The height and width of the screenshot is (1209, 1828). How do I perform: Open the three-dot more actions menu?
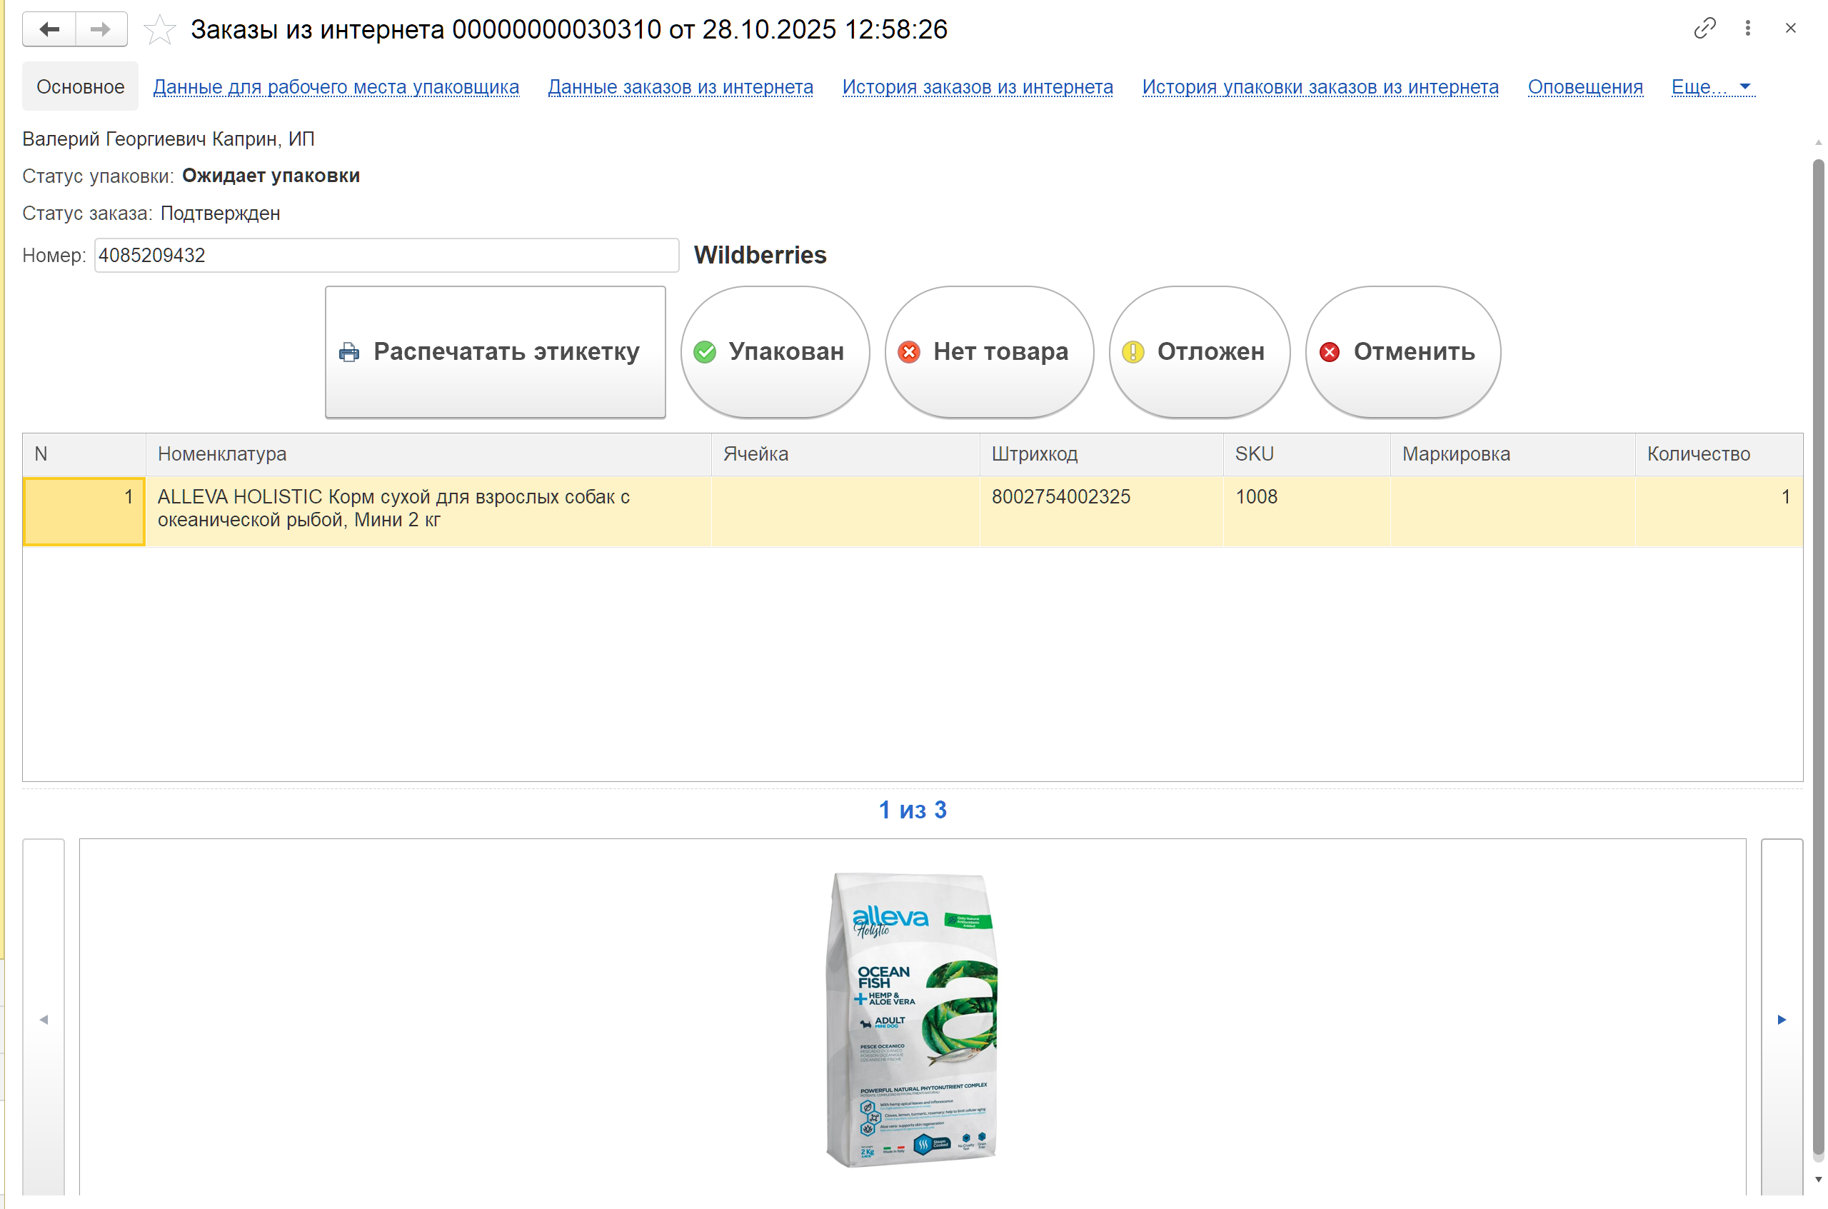click(x=1748, y=29)
